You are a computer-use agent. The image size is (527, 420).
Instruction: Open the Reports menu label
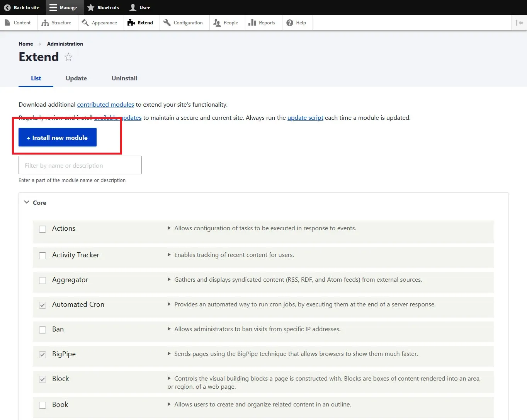coord(267,23)
